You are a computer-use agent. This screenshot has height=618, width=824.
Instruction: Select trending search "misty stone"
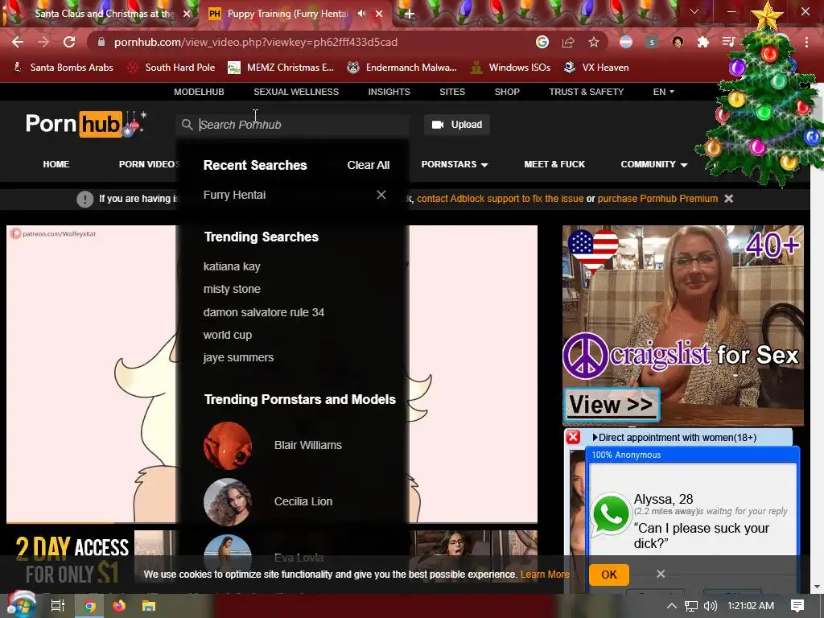click(232, 289)
